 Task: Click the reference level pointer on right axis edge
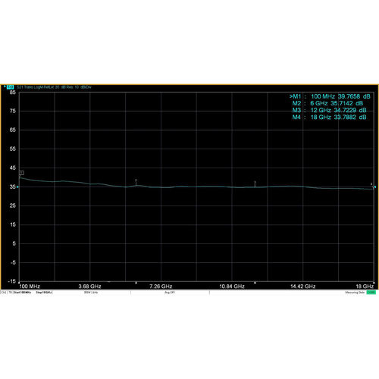(375, 187)
